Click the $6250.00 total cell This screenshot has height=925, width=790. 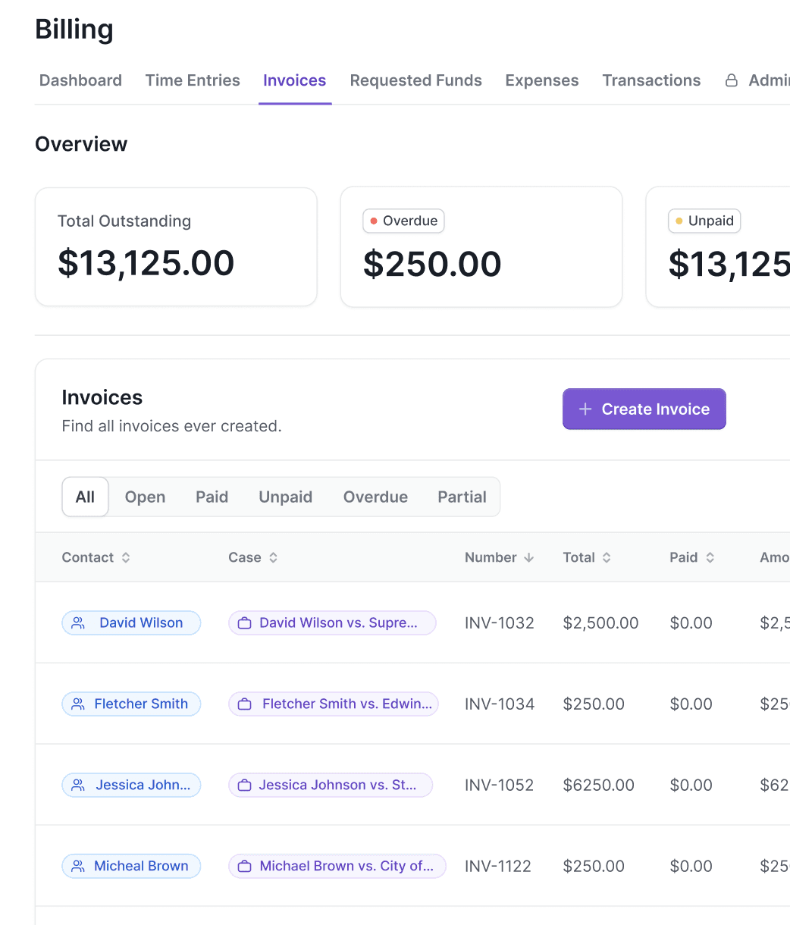point(599,785)
